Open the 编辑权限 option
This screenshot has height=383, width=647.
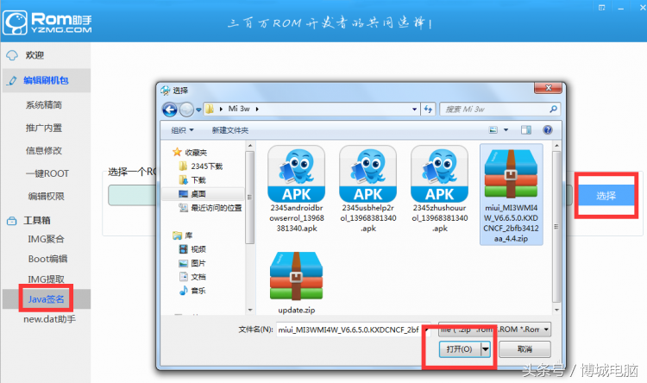[47, 197]
